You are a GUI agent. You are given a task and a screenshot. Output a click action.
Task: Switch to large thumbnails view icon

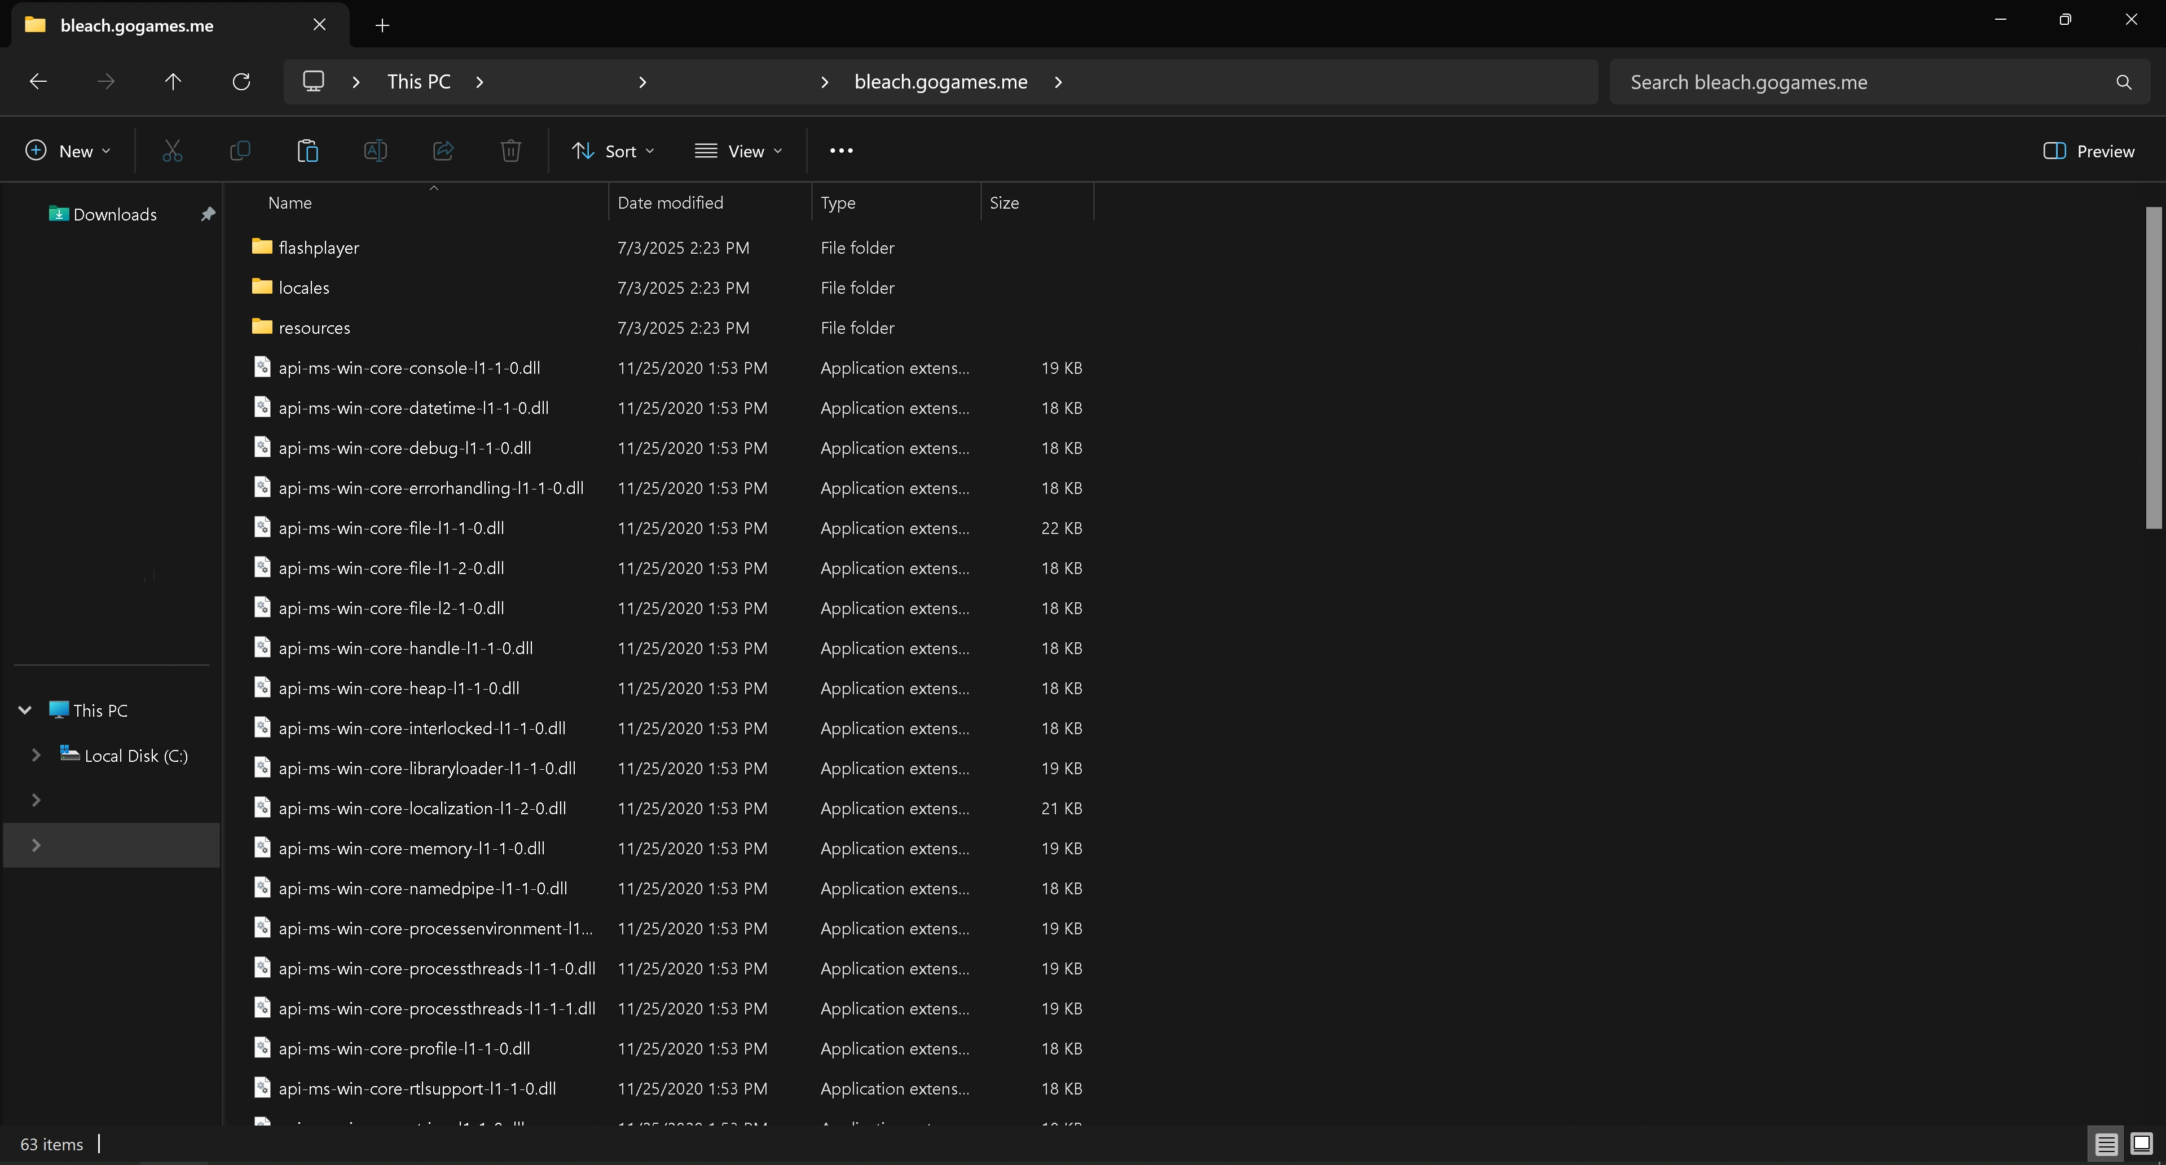(2141, 1144)
